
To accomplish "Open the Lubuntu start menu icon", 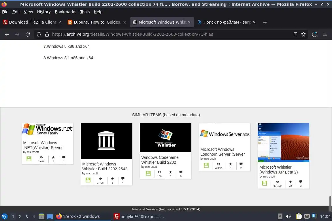I will (5, 216).
